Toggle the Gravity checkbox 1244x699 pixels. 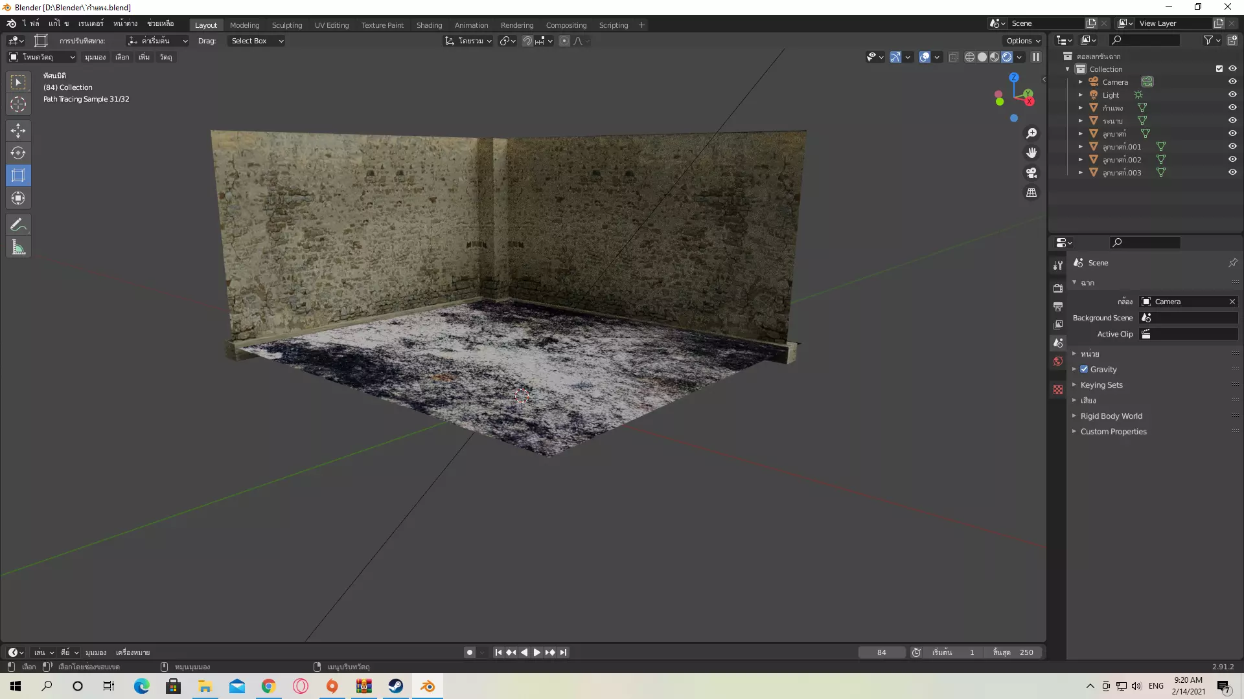(x=1084, y=369)
